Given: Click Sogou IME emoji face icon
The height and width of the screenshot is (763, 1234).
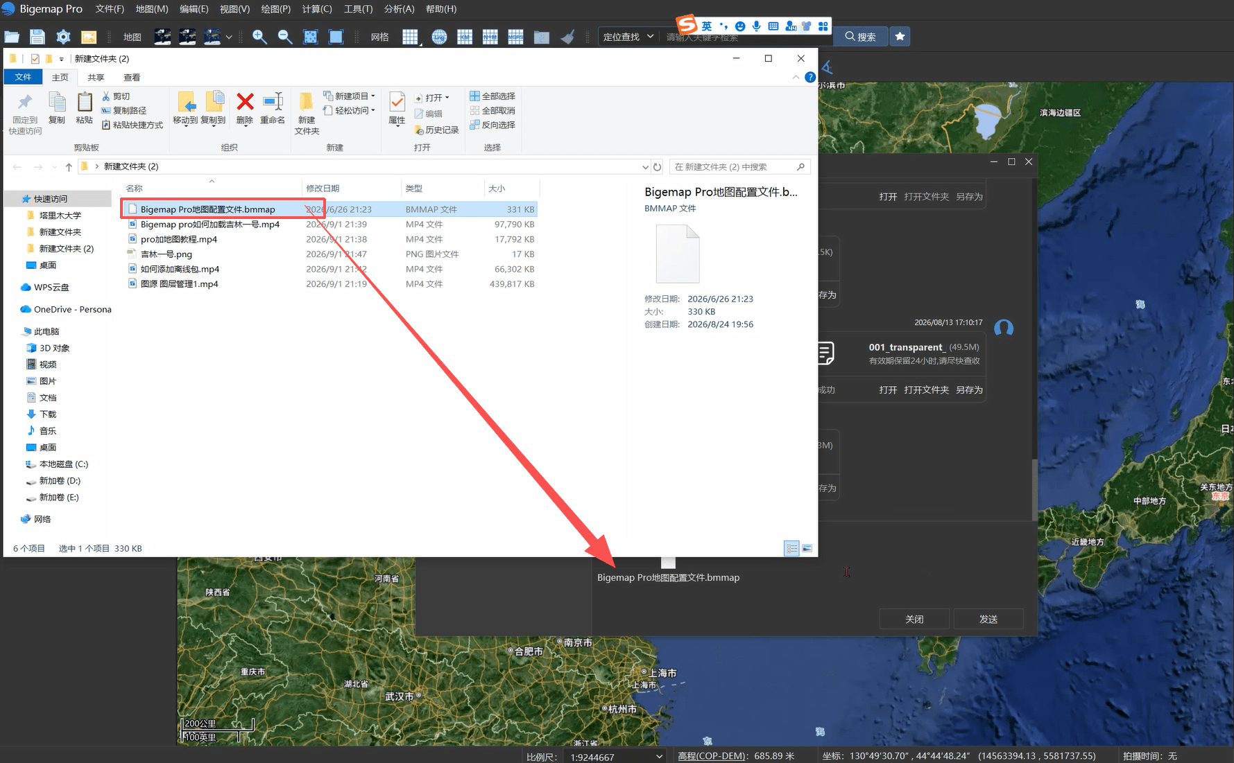Looking at the screenshot, I should 740,26.
